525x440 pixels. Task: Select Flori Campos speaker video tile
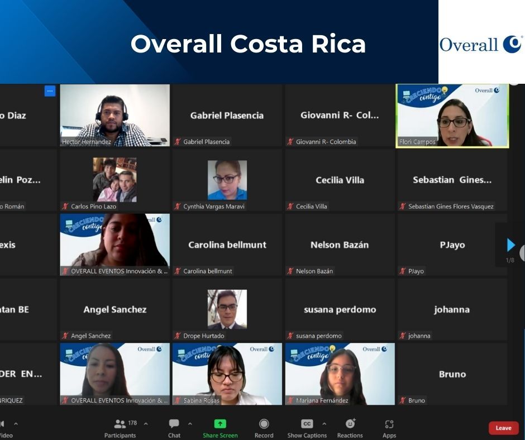452,116
